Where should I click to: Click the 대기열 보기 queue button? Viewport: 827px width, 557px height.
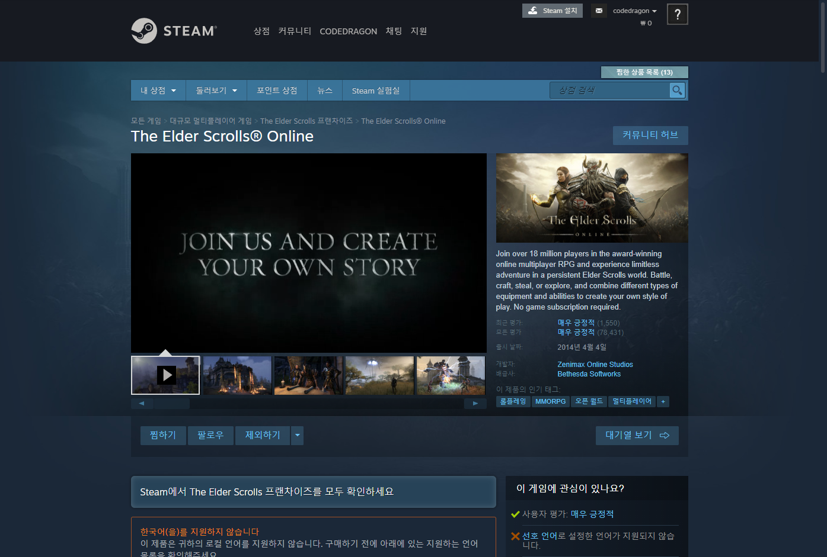(637, 435)
